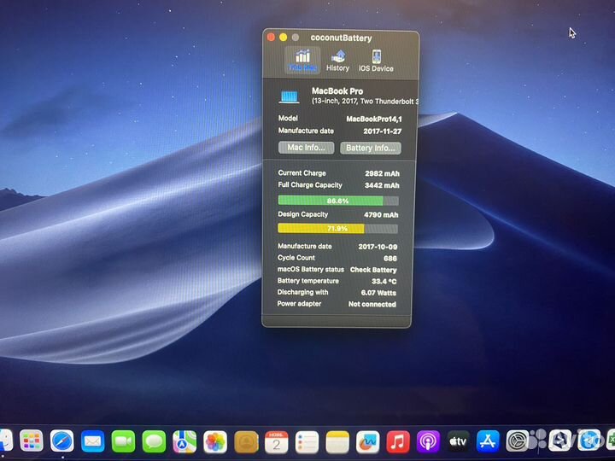Open Launchpad from the dock
The height and width of the screenshot is (461, 615).
31,441
